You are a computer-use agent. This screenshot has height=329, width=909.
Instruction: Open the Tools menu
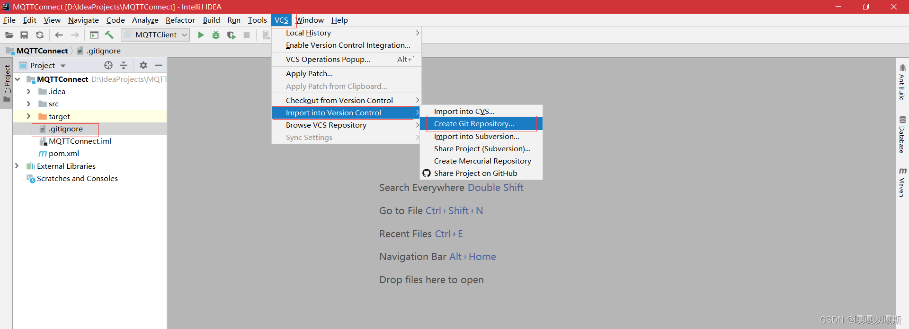coord(257,20)
